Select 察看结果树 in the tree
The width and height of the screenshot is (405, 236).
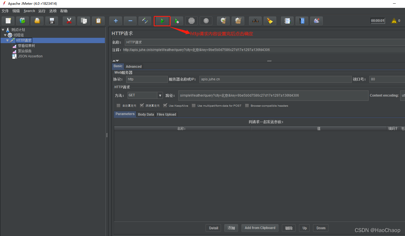point(26,46)
